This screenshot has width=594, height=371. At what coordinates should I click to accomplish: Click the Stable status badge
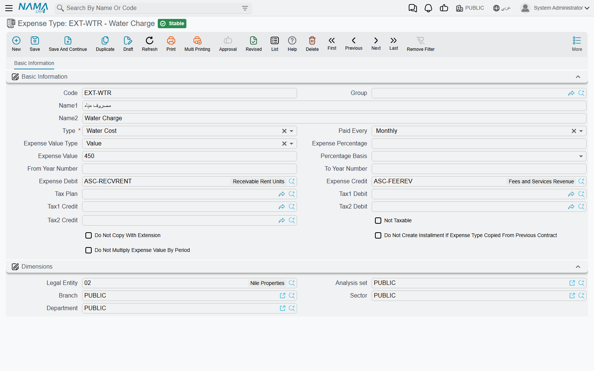(x=172, y=23)
